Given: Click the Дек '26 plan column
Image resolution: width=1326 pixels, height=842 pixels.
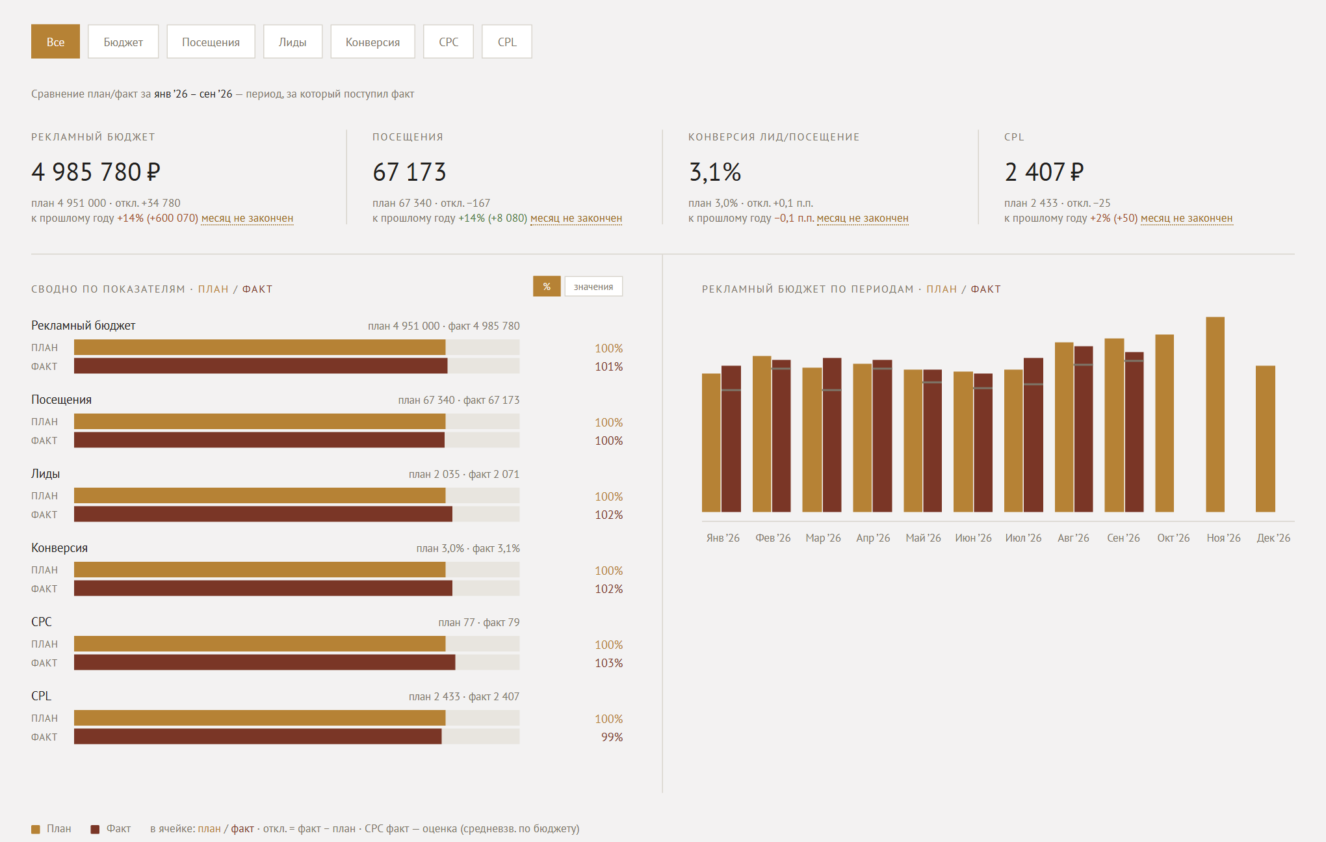Looking at the screenshot, I should [1266, 439].
